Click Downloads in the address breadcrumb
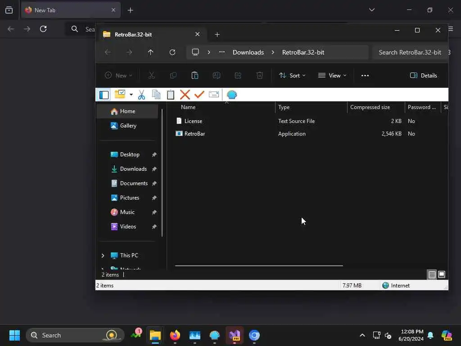 pos(248,52)
